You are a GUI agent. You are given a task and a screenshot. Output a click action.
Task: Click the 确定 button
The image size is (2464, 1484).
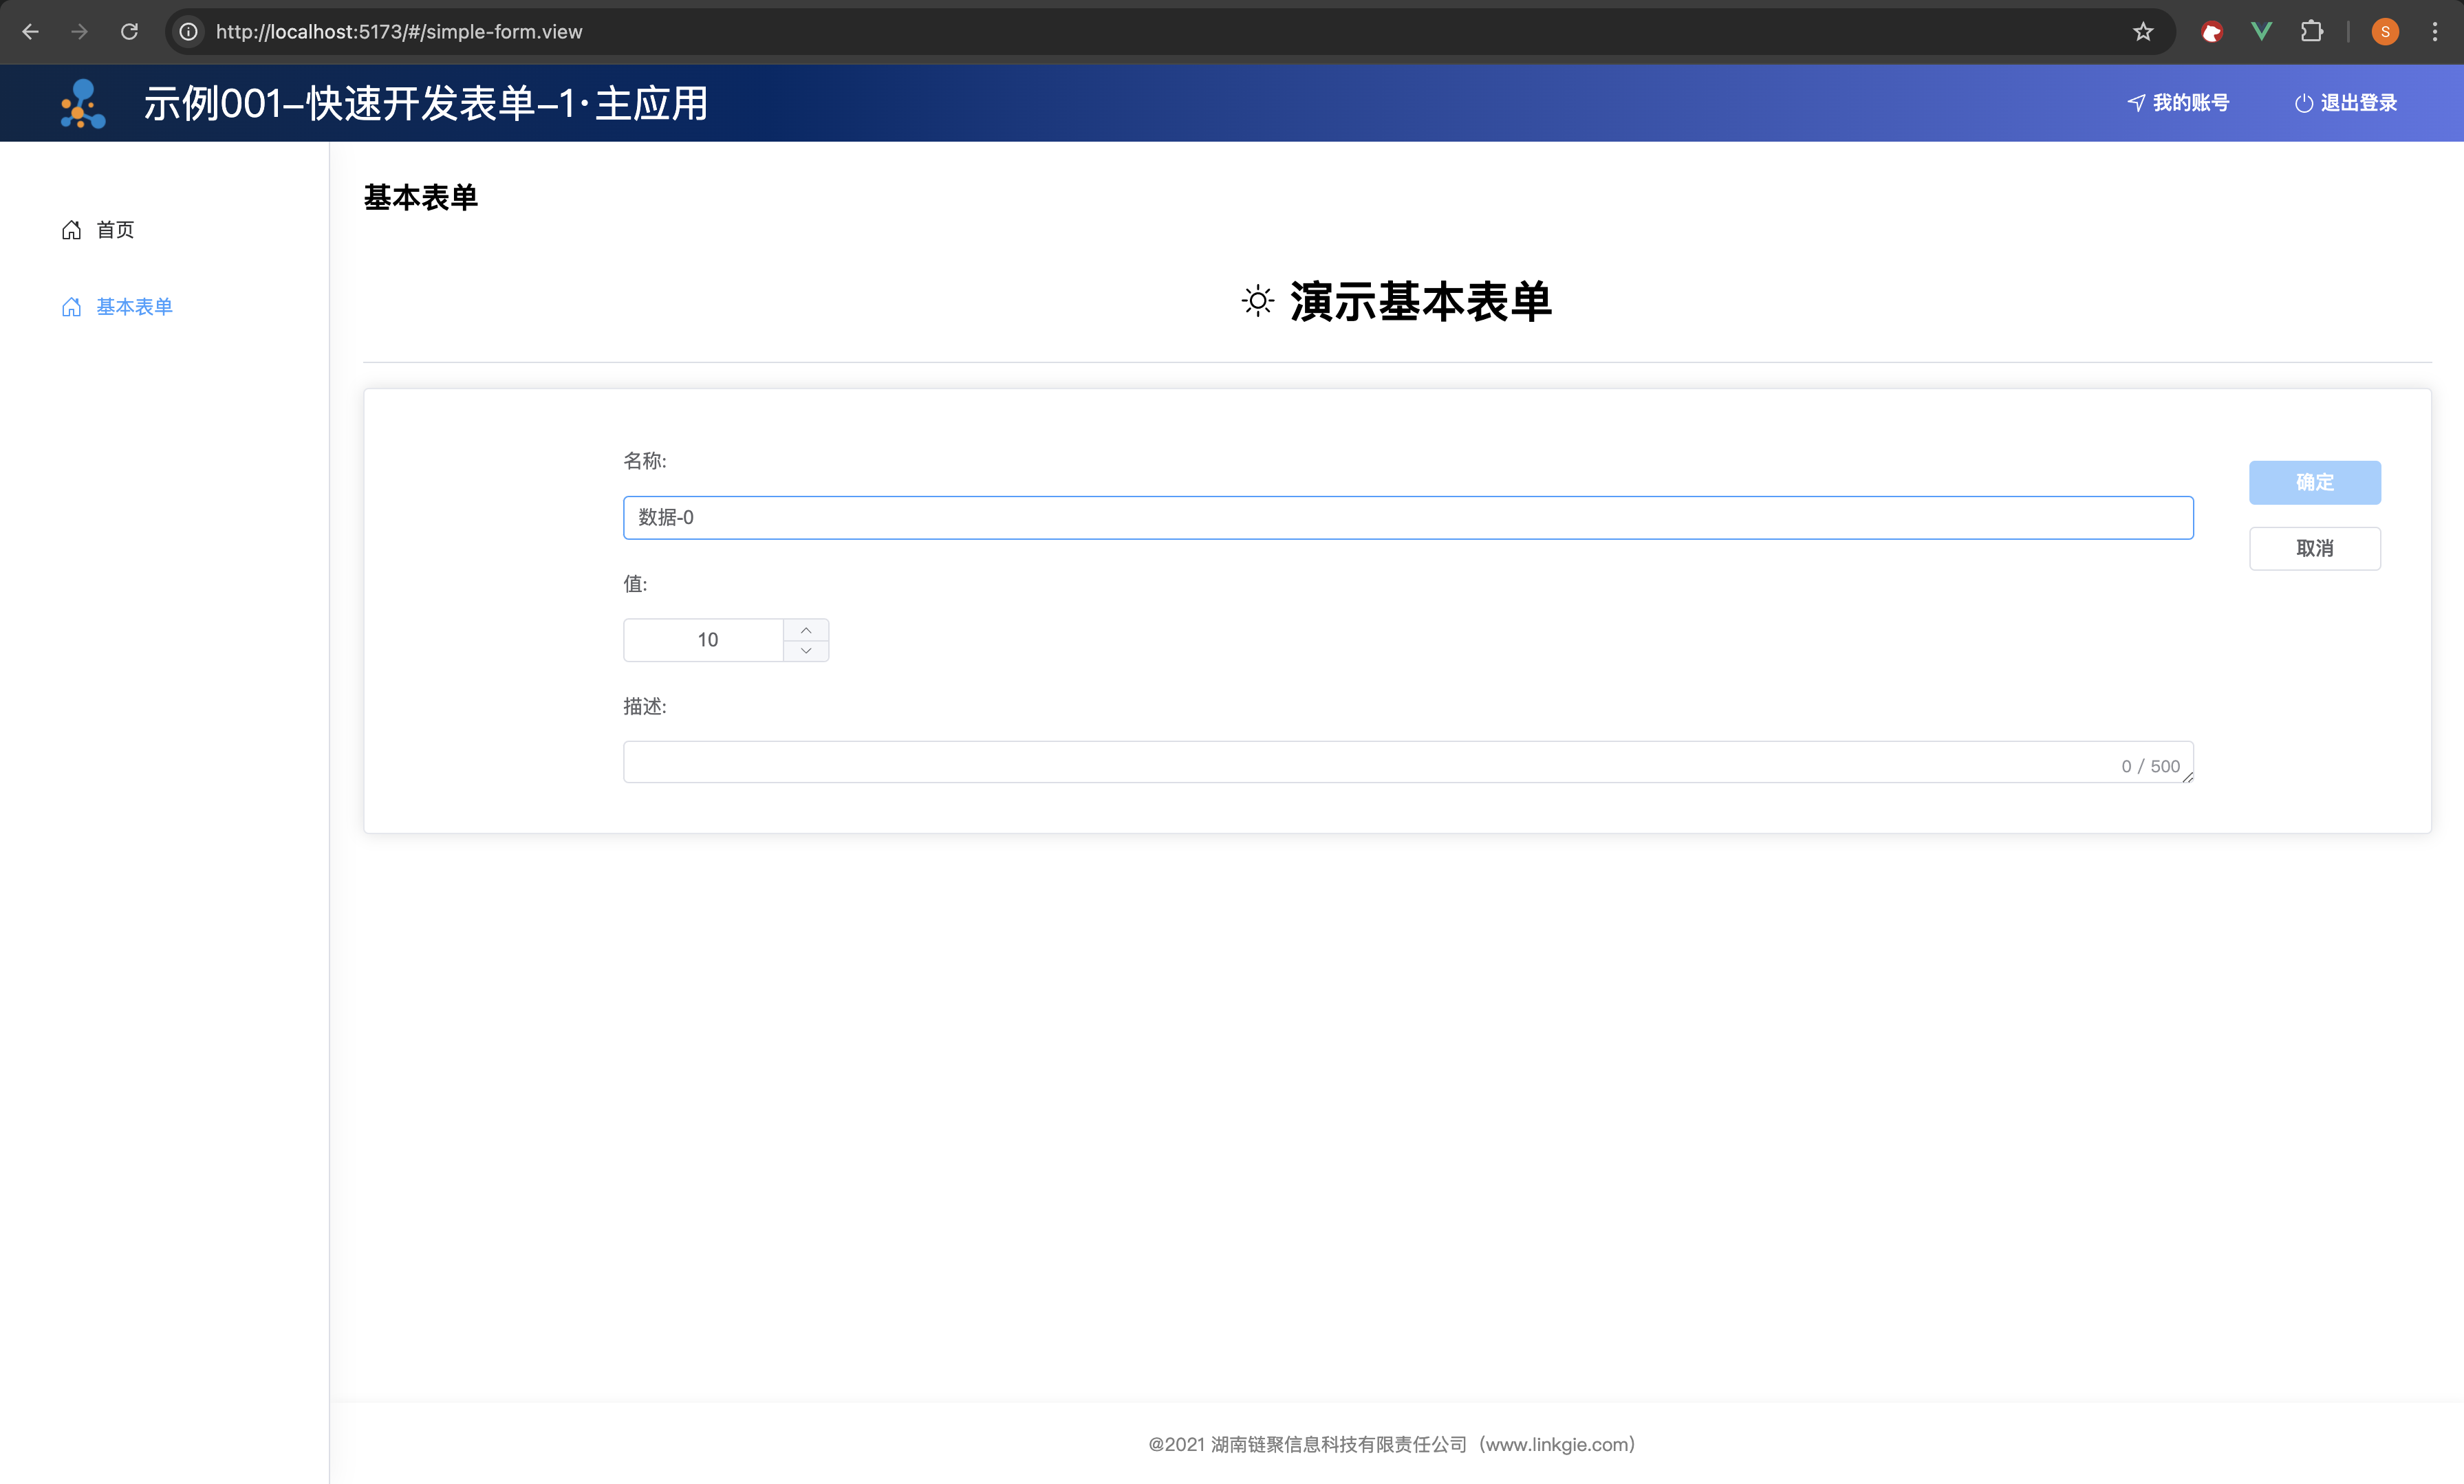pos(2315,483)
